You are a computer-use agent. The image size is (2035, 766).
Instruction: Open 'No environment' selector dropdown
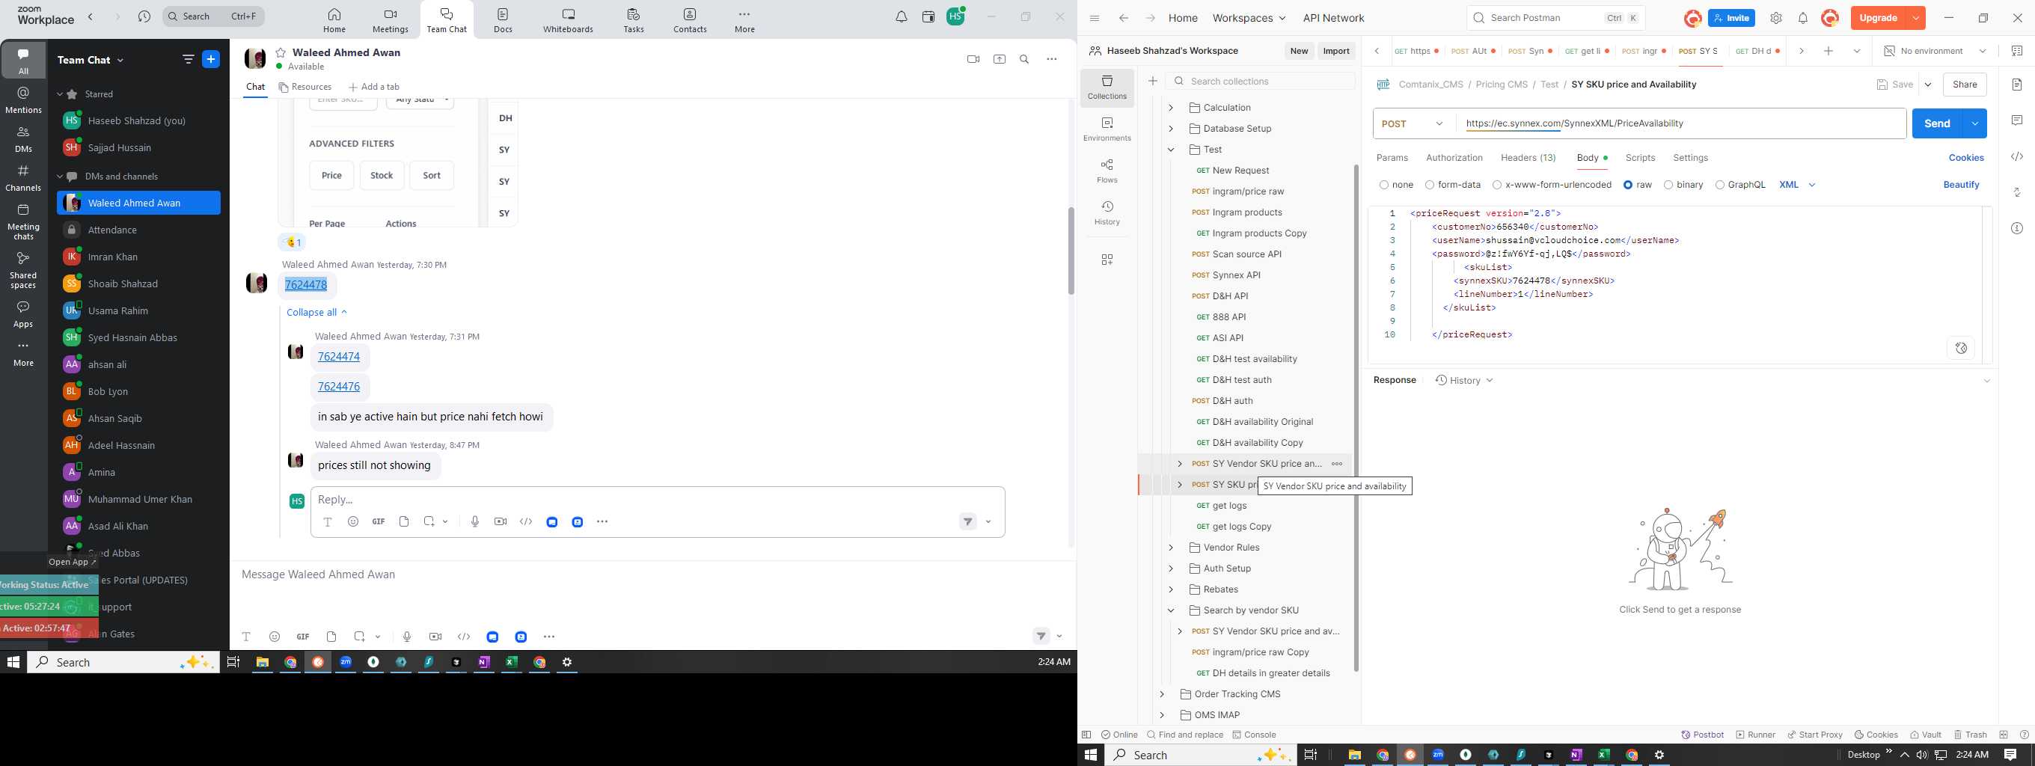tap(1935, 51)
